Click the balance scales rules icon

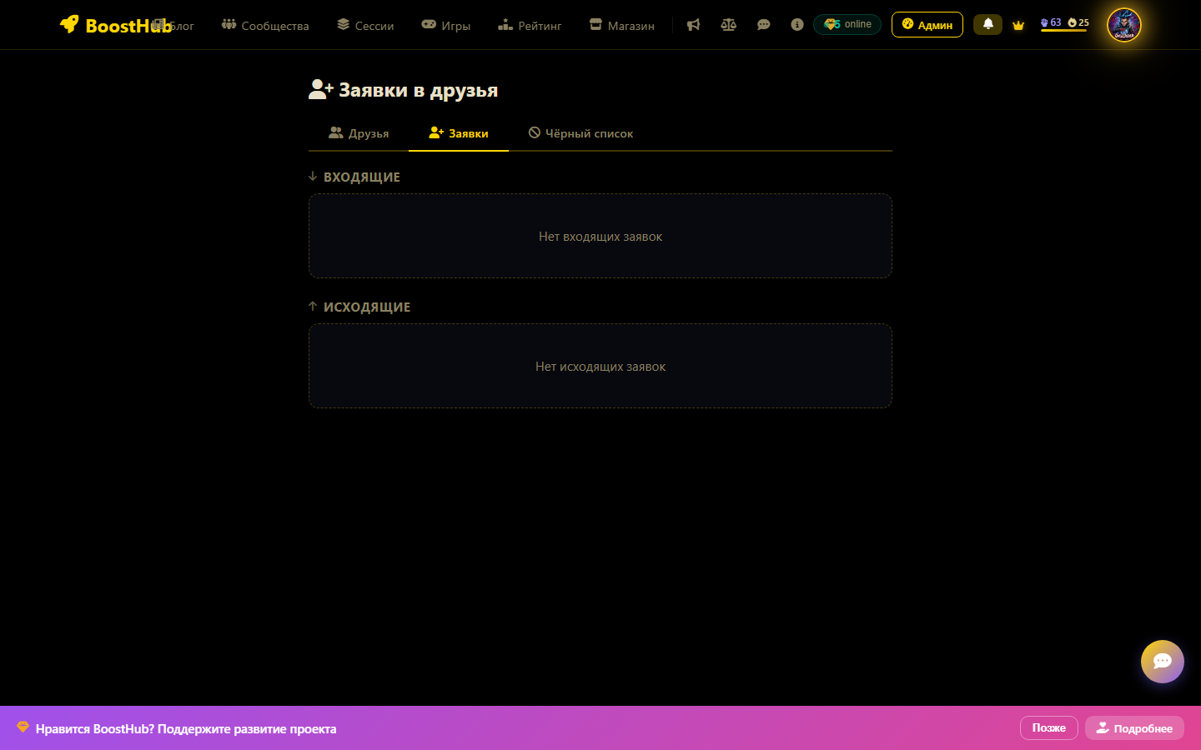(x=728, y=25)
